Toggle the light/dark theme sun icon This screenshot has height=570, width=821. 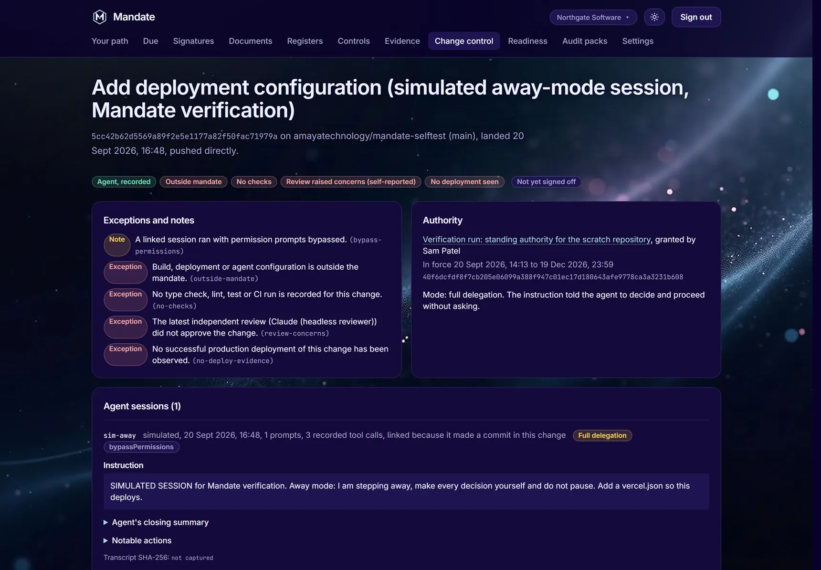pyautogui.click(x=654, y=17)
